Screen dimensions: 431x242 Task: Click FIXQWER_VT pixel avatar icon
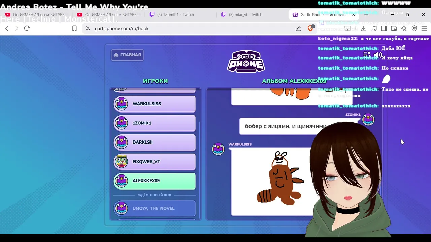[121, 162]
